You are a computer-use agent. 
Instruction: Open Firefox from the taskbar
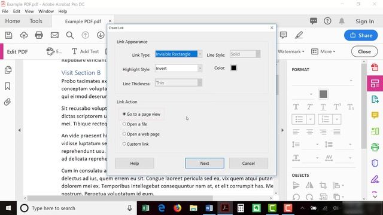tap(178, 208)
